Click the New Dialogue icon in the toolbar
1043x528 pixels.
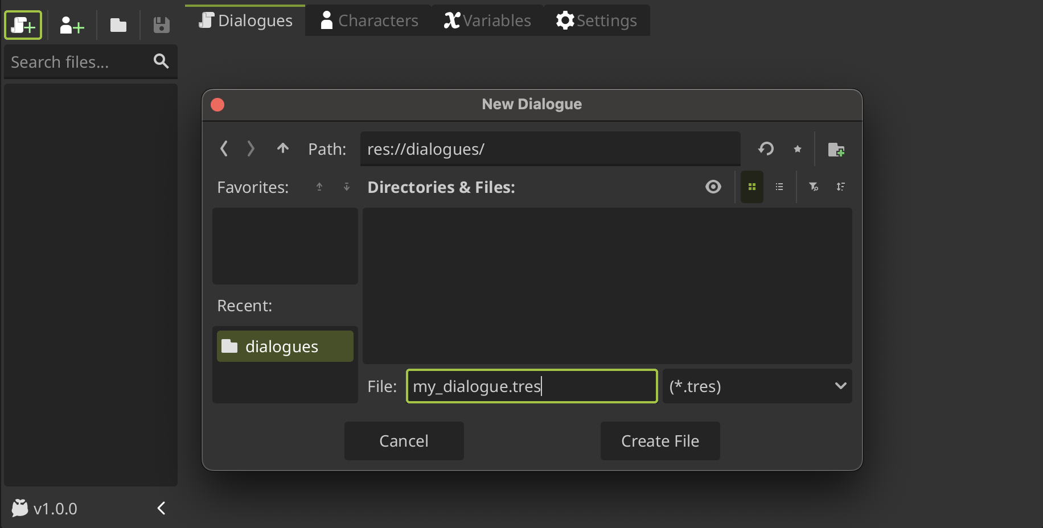pos(23,24)
